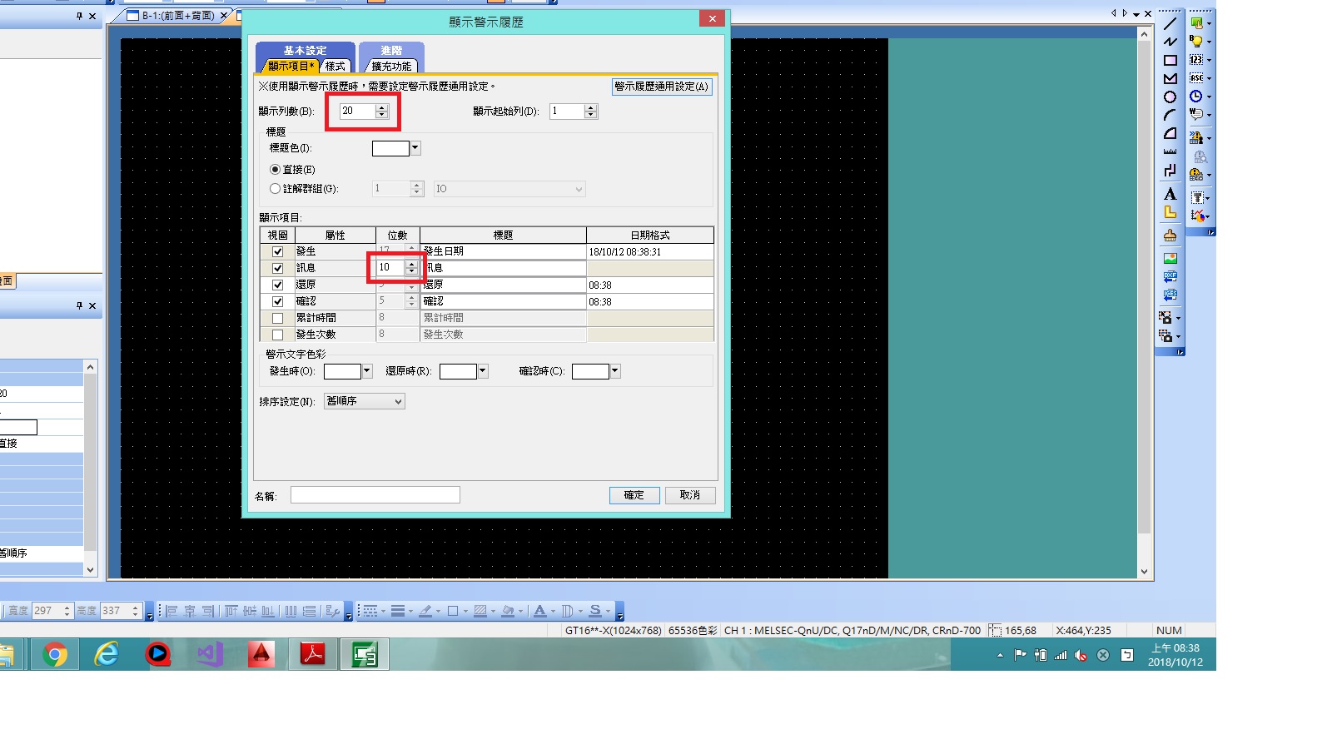
Task: Switch to the 樣式 tab
Action: pyautogui.click(x=335, y=67)
